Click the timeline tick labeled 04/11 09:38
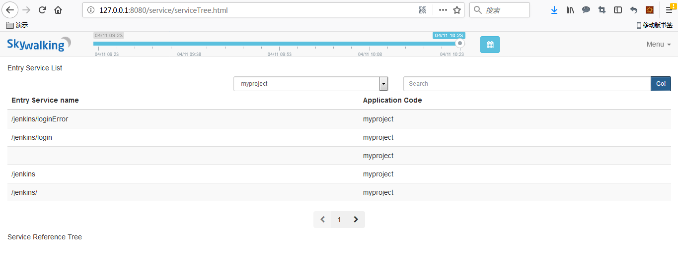 (189, 54)
